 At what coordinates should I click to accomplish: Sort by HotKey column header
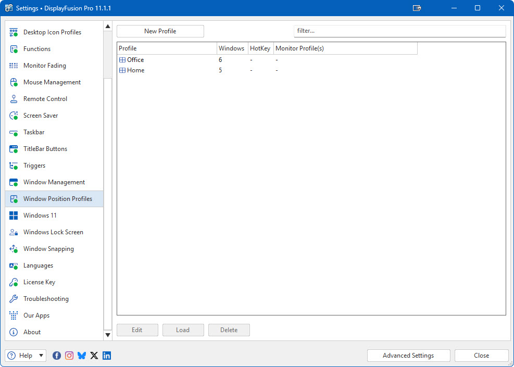coord(260,48)
